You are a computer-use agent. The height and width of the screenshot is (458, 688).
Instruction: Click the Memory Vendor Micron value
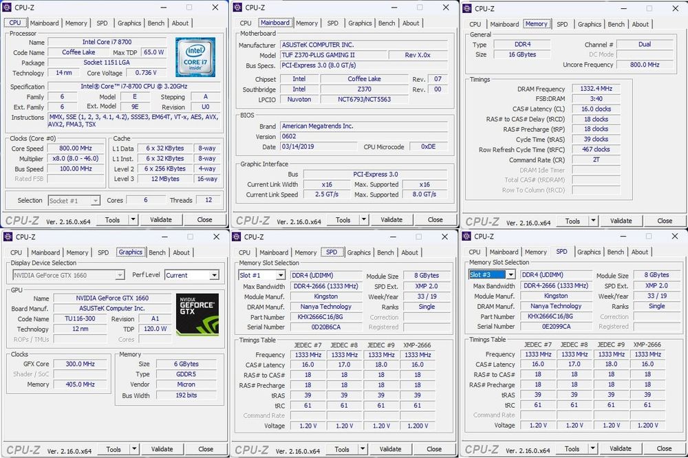point(186,384)
